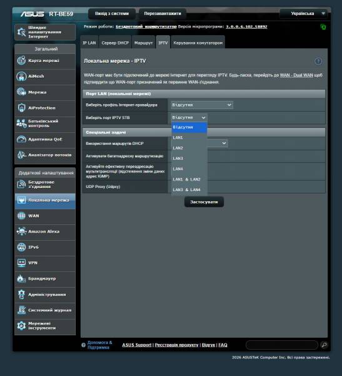Click the green network status icon

[323, 27]
